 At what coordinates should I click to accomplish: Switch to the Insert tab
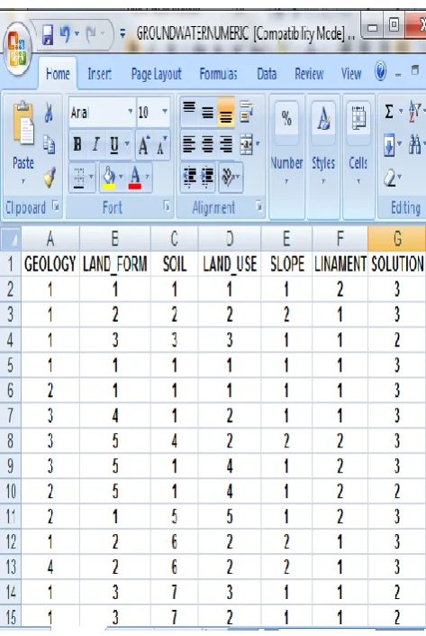(x=99, y=74)
